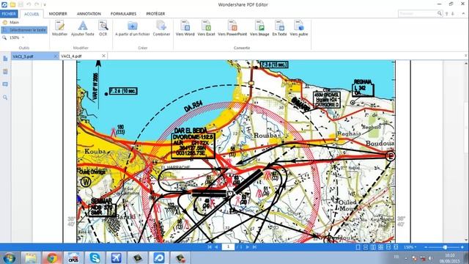The height and width of the screenshot is (264, 469).
Task: Click the volume icon in system tray
Action: (431, 258)
